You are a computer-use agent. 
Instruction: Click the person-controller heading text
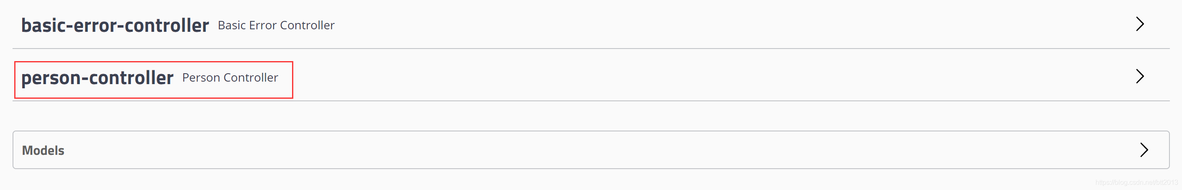[x=97, y=77]
